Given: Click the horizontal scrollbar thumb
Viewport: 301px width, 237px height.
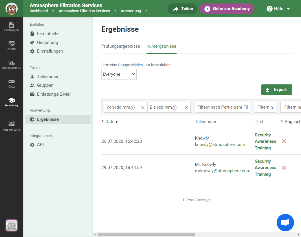Looking at the screenshot, I should [x=146, y=234].
